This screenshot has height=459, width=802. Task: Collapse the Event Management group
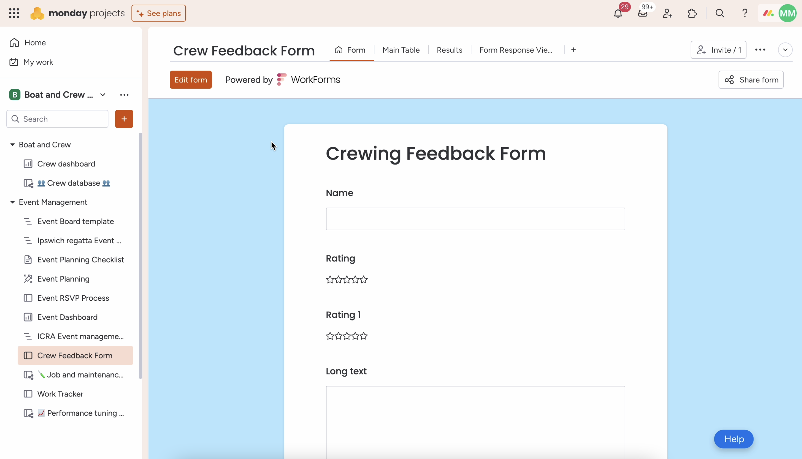12,202
